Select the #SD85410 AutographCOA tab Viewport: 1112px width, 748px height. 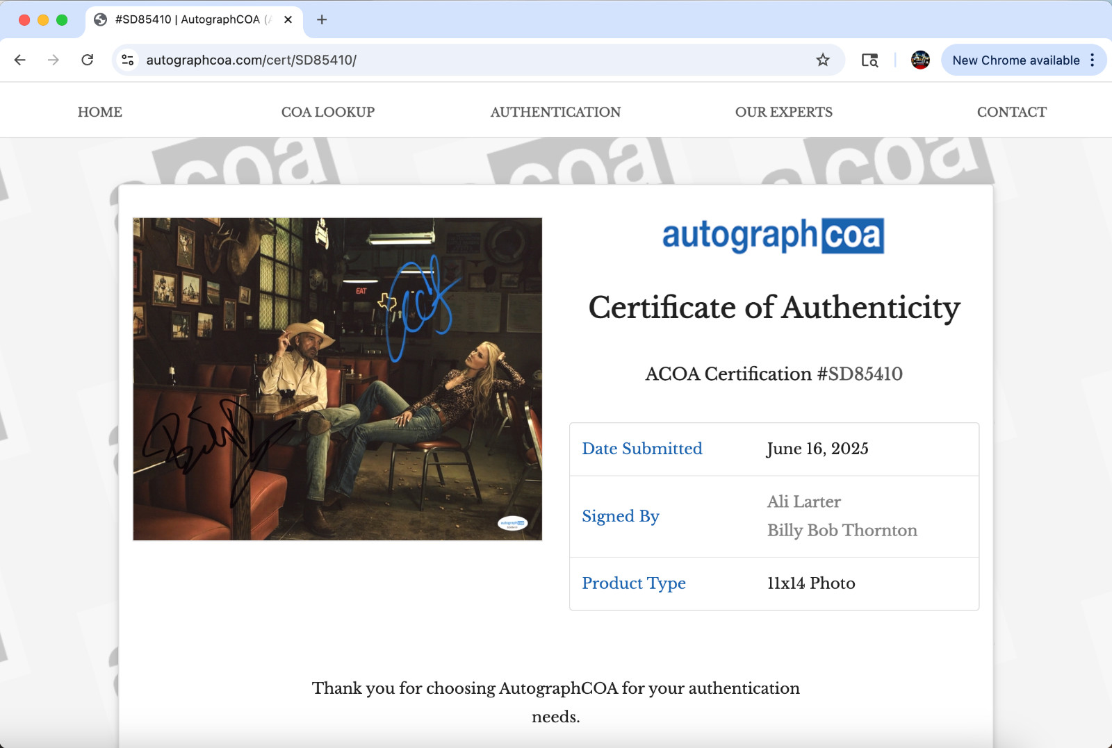194,19
